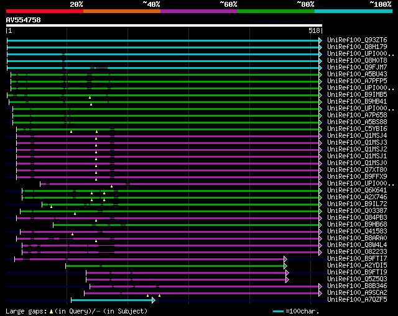The height and width of the screenshot is (316, 398).
Task: Click the green ~80% legend color segment
Action: tap(276, 11)
